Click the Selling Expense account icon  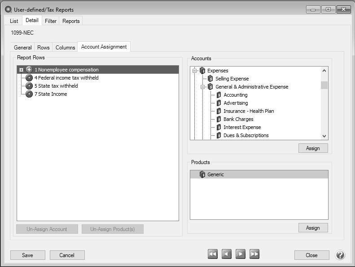(210, 79)
